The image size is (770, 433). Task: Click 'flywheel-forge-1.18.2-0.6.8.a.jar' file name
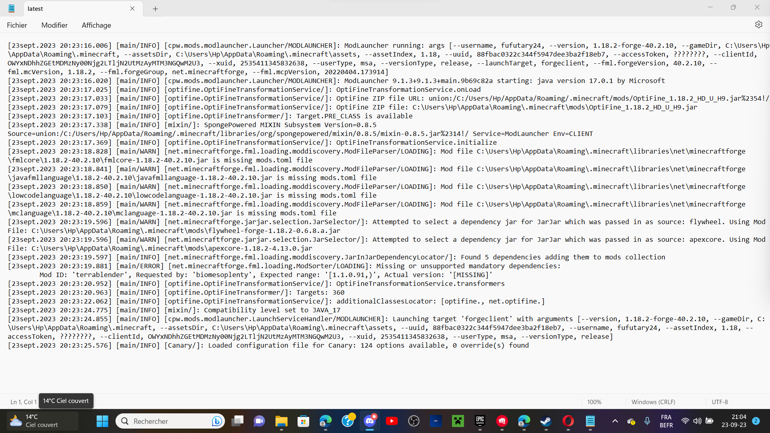[x=274, y=231]
